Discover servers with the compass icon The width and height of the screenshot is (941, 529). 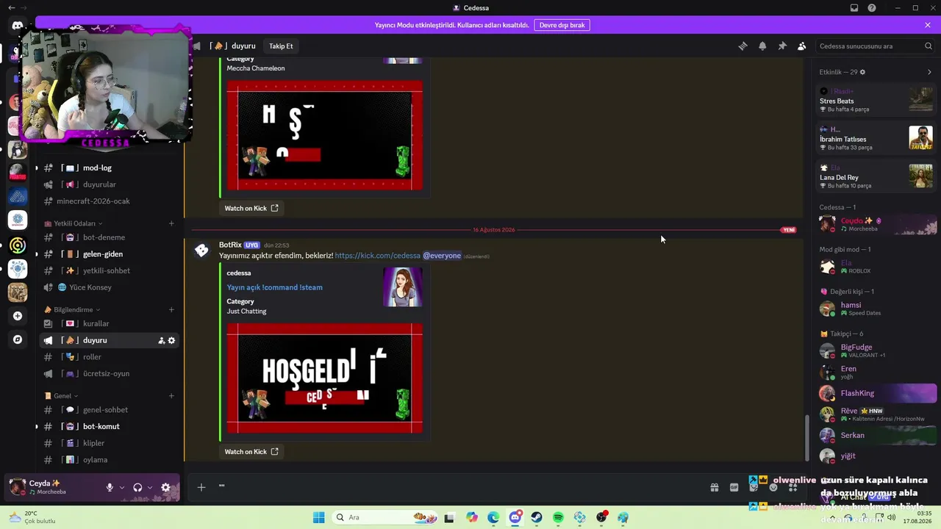18,339
